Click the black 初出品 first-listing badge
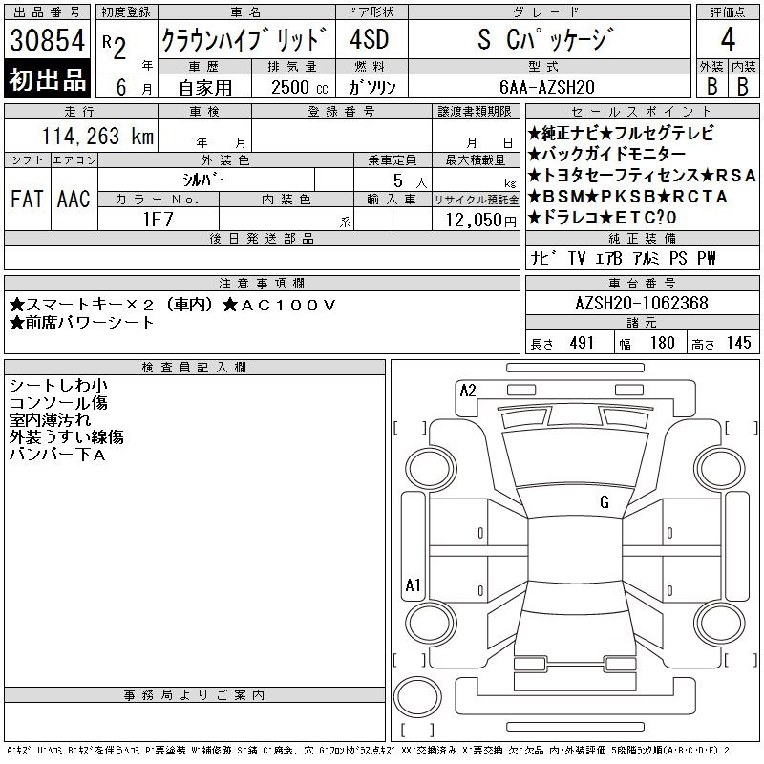 [x=47, y=80]
